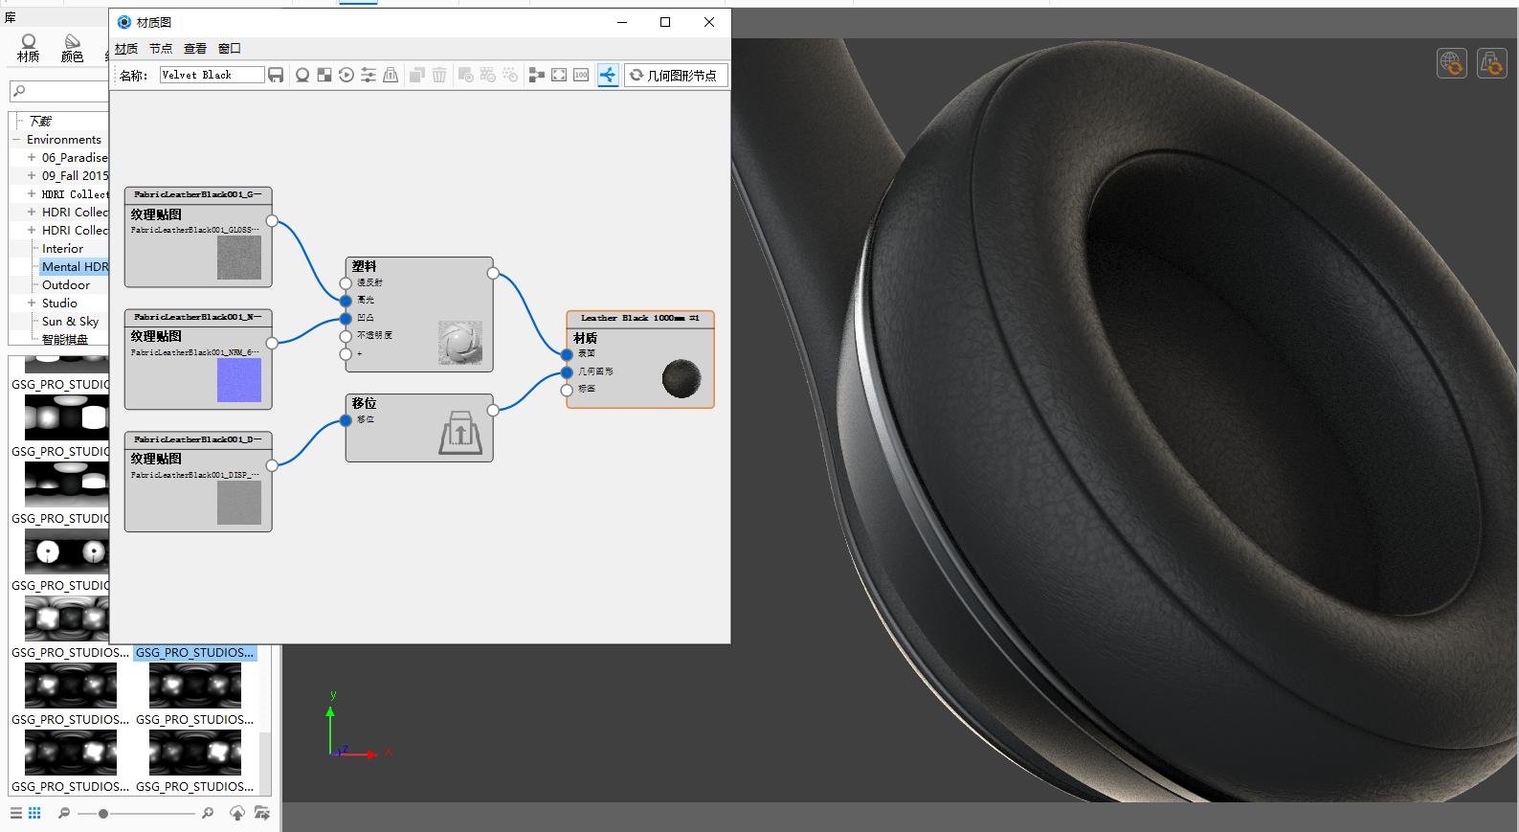Click the GLOSS texture map node thumbnail

click(x=239, y=259)
